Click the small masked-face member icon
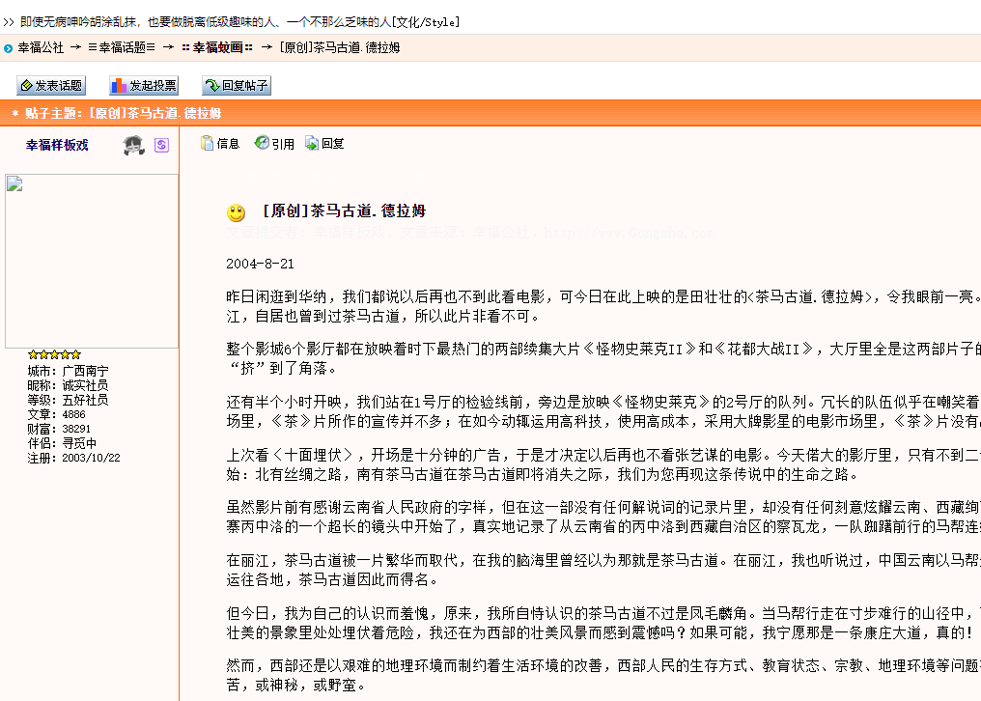Screen dimensions: 981x701 134,145
